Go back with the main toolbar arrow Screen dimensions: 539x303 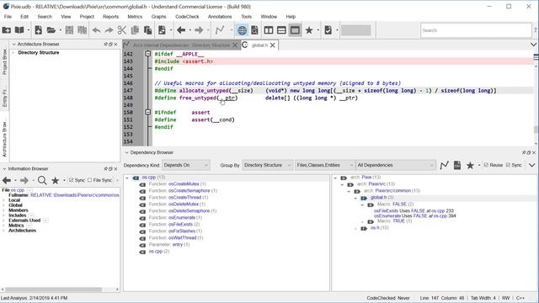[x=181, y=30]
